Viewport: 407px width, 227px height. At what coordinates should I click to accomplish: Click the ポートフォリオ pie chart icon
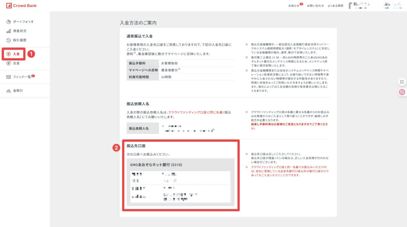(9, 22)
